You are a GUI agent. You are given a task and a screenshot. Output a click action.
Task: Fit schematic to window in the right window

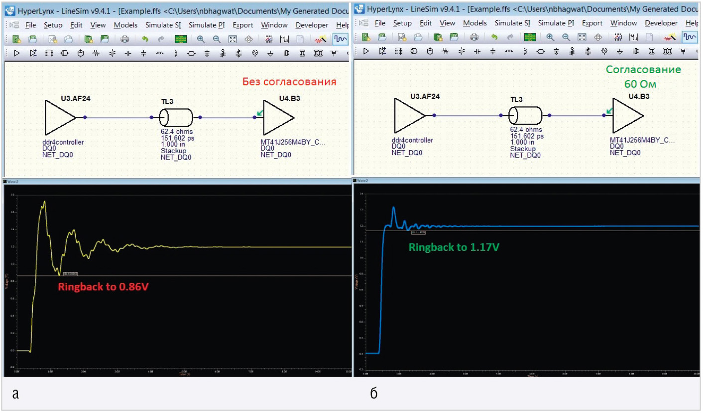click(x=582, y=37)
